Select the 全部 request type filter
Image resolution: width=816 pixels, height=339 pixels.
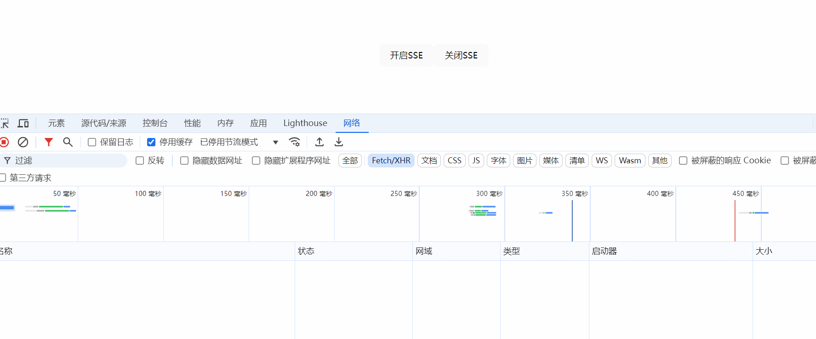350,161
